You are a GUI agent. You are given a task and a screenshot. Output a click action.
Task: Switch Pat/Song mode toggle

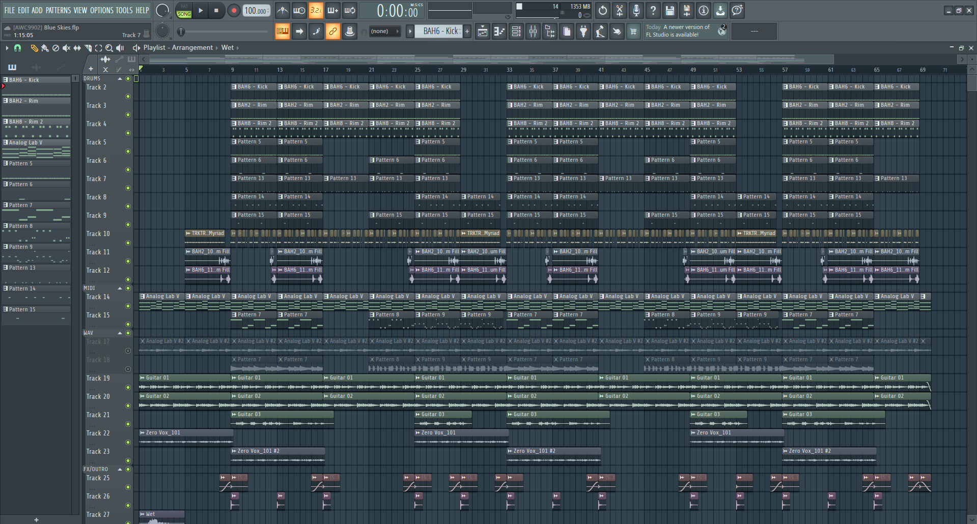184,10
